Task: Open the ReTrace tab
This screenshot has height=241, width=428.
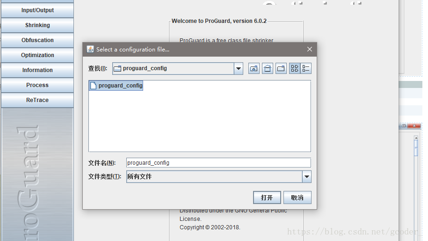Action: click(x=37, y=101)
